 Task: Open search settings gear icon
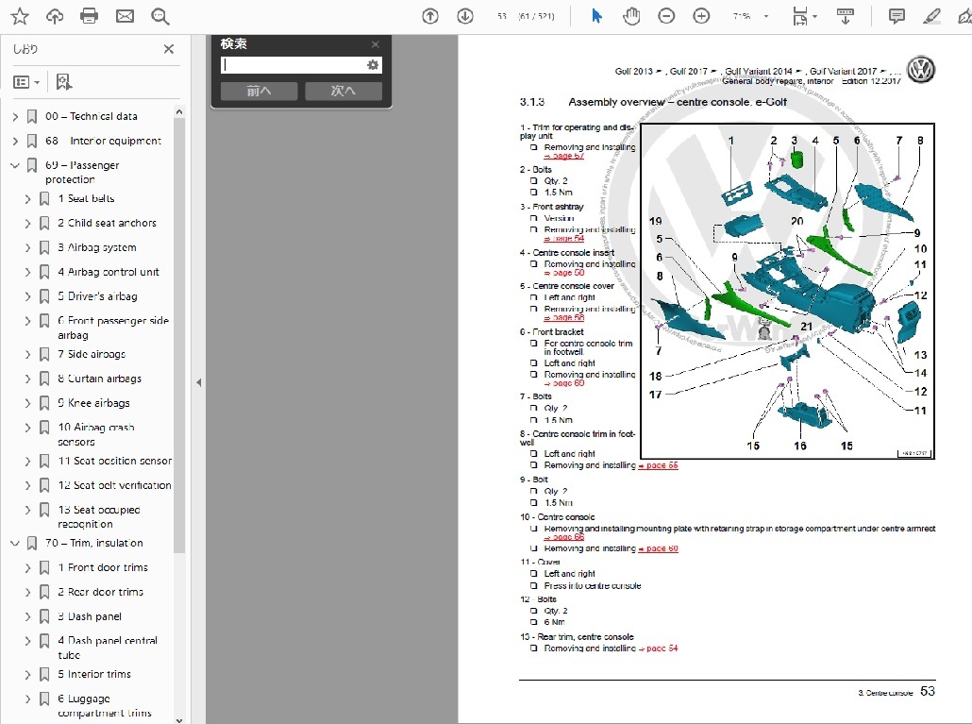tap(373, 65)
